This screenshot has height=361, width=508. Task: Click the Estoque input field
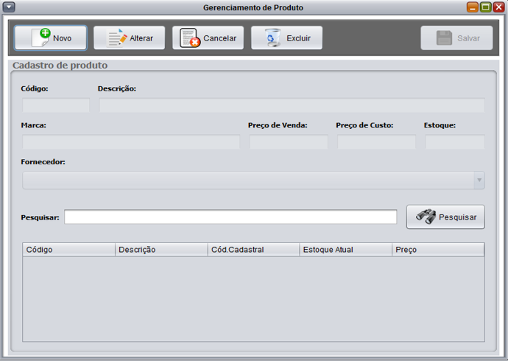click(455, 142)
